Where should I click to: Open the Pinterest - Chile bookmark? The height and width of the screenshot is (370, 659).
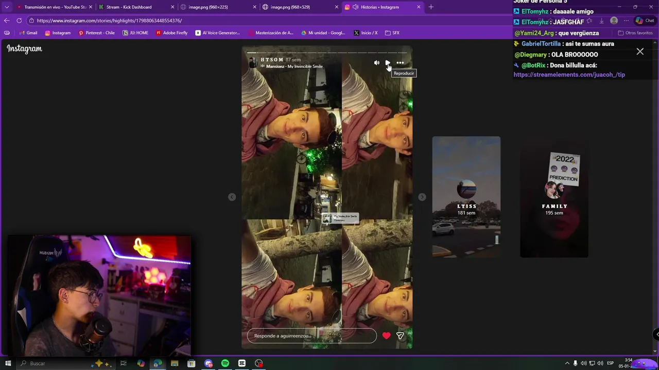point(96,33)
